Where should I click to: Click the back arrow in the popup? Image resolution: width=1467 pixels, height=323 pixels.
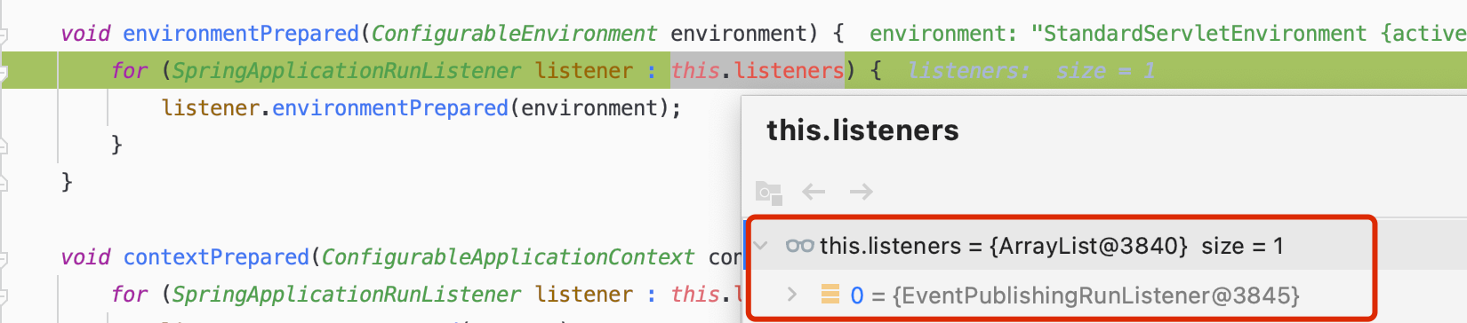[x=814, y=192]
